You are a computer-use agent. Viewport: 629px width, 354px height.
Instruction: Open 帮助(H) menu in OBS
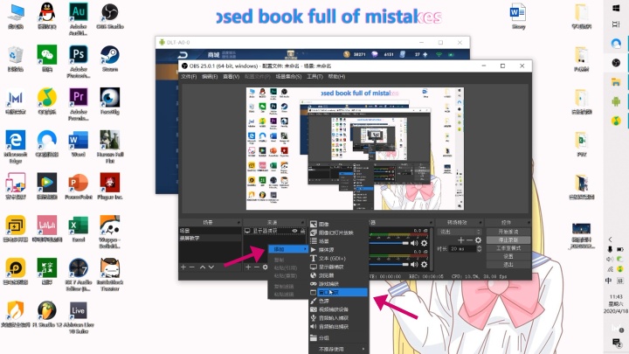[x=336, y=76]
